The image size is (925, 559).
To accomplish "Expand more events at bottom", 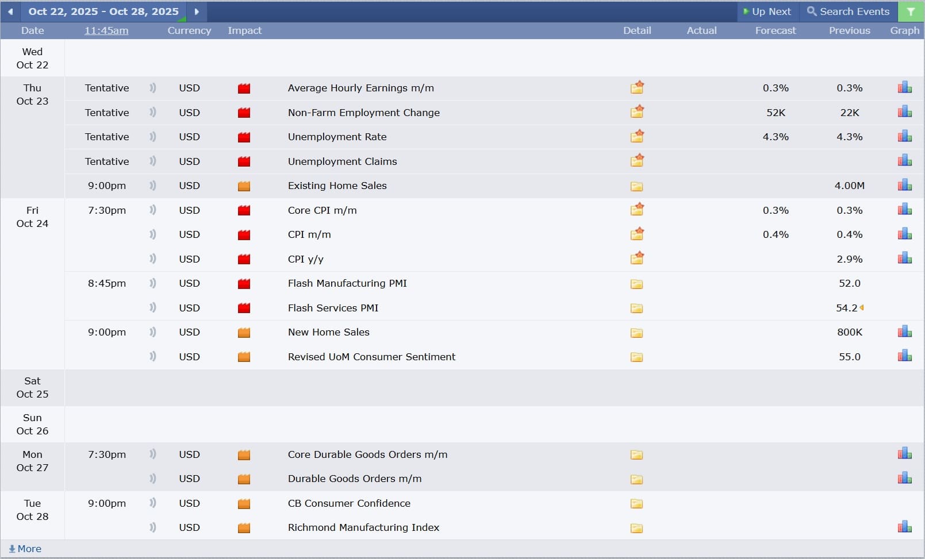I will pyautogui.click(x=25, y=549).
